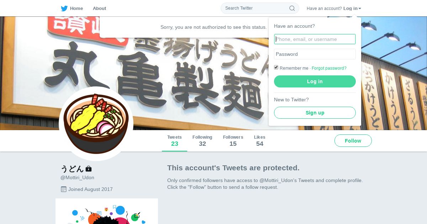
Task: Open the Forgot password? link
Action: (x=329, y=68)
